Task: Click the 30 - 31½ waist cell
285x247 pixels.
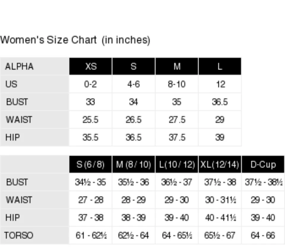Action: 220,200
